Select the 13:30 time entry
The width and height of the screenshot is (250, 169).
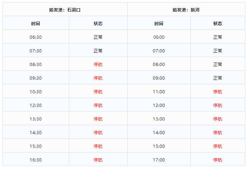click(x=36, y=119)
